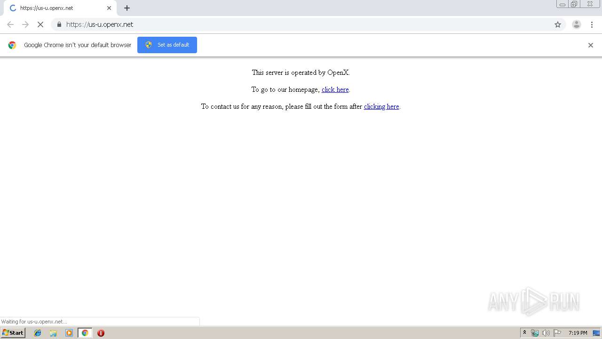Open the Chrome three-dot menu
Viewport: 602px width, 339px height.
[592, 24]
